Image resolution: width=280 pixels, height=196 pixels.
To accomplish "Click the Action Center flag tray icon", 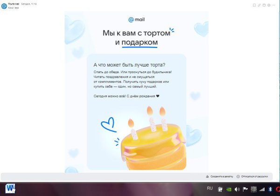I will pyautogui.click(x=245, y=189).
